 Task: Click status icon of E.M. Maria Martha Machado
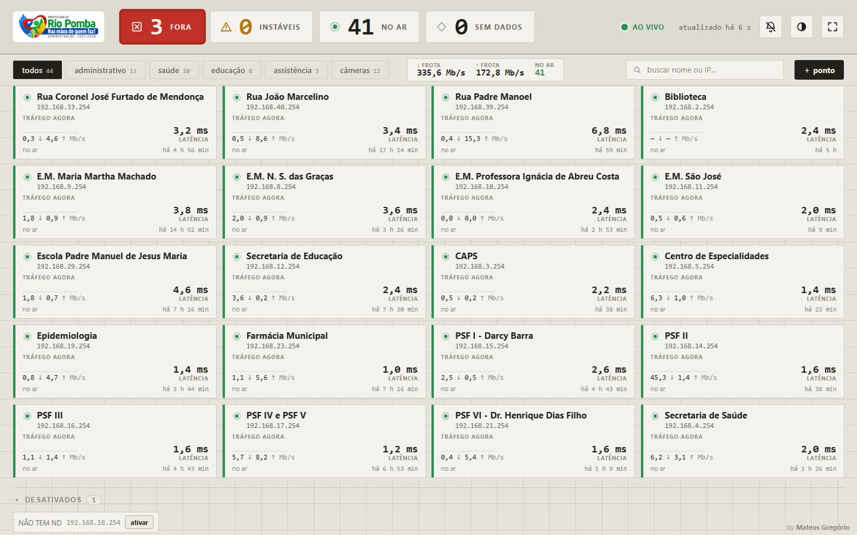click(x=27, y=177)
